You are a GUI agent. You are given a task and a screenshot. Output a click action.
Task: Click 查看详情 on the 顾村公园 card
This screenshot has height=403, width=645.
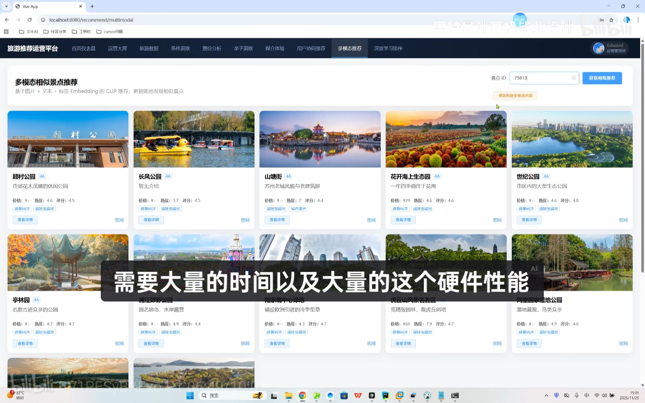(x=25, y=220)
